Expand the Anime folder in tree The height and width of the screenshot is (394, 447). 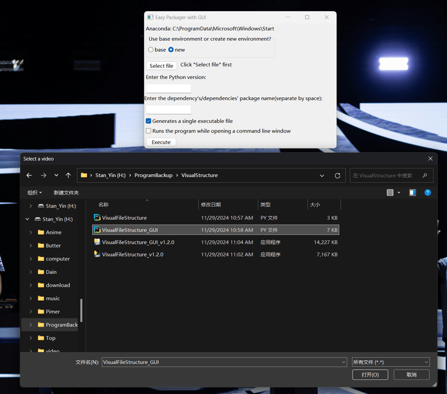[31, 232]
